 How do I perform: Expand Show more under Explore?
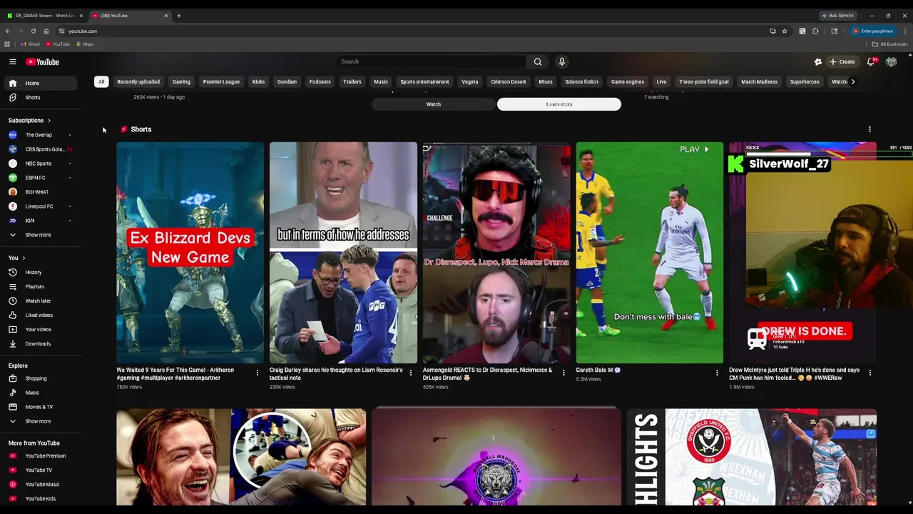click(41, 421)
